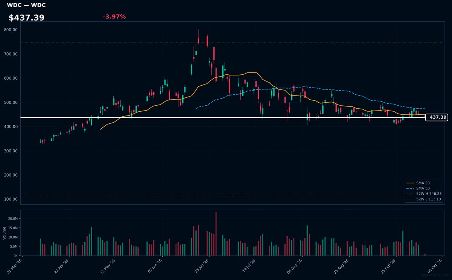Click the 52W L 113.13 legend entry

(x=424, y=199)
